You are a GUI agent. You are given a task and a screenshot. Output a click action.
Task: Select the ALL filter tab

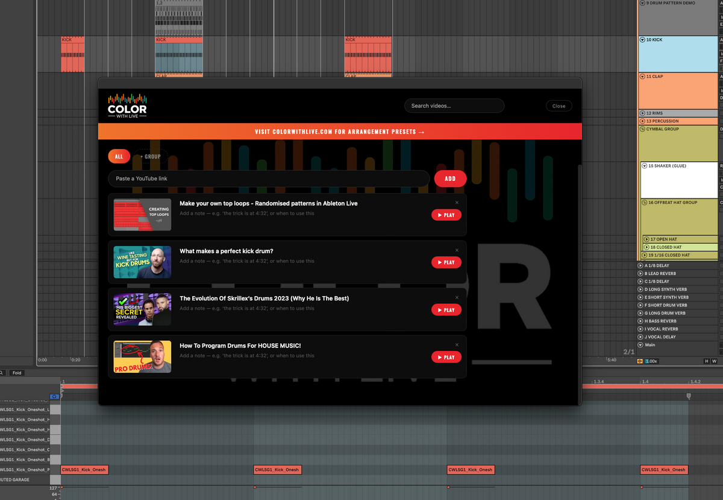coord(119,156)
